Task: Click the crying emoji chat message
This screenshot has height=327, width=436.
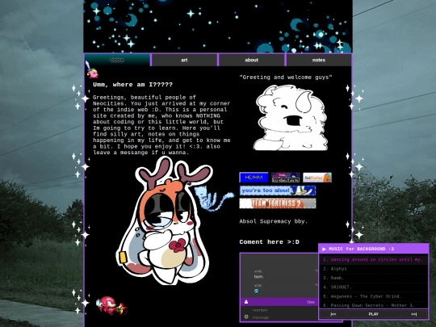Action: (257, 291)
